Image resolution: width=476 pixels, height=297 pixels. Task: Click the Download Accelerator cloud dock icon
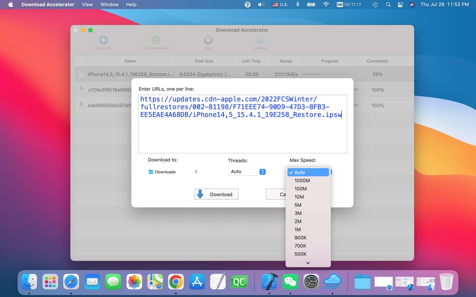pyautogui.click(x=332, y=281)
